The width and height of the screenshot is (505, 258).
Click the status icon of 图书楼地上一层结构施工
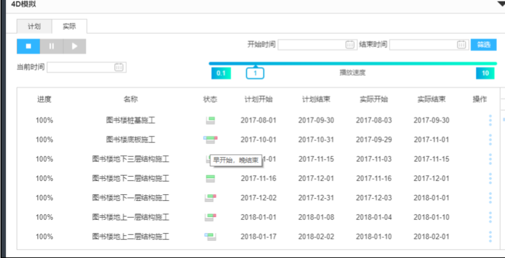pos(210,217)
